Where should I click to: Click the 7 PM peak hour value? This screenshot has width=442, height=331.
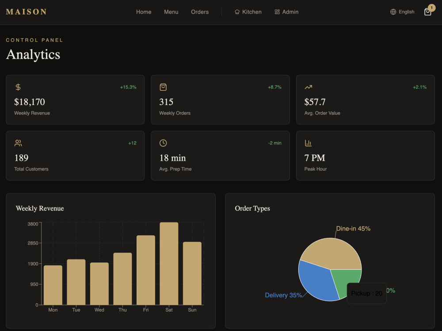[315, 158]
